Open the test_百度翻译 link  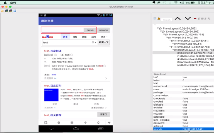point(53,51)
